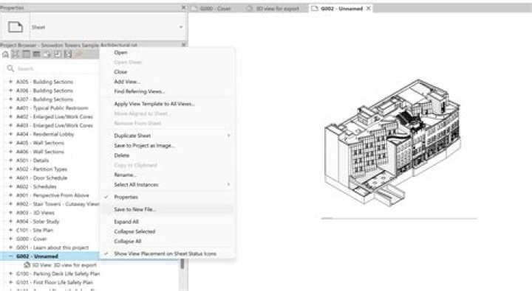Click the 3D view icon beside '3D view for export' tree row

(x=27, y=265)
